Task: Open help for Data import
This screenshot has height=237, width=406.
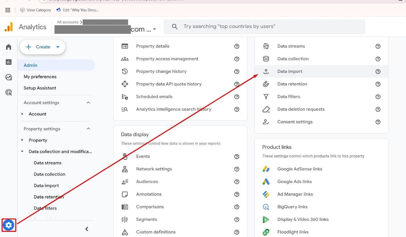Action: click(378, 71)
